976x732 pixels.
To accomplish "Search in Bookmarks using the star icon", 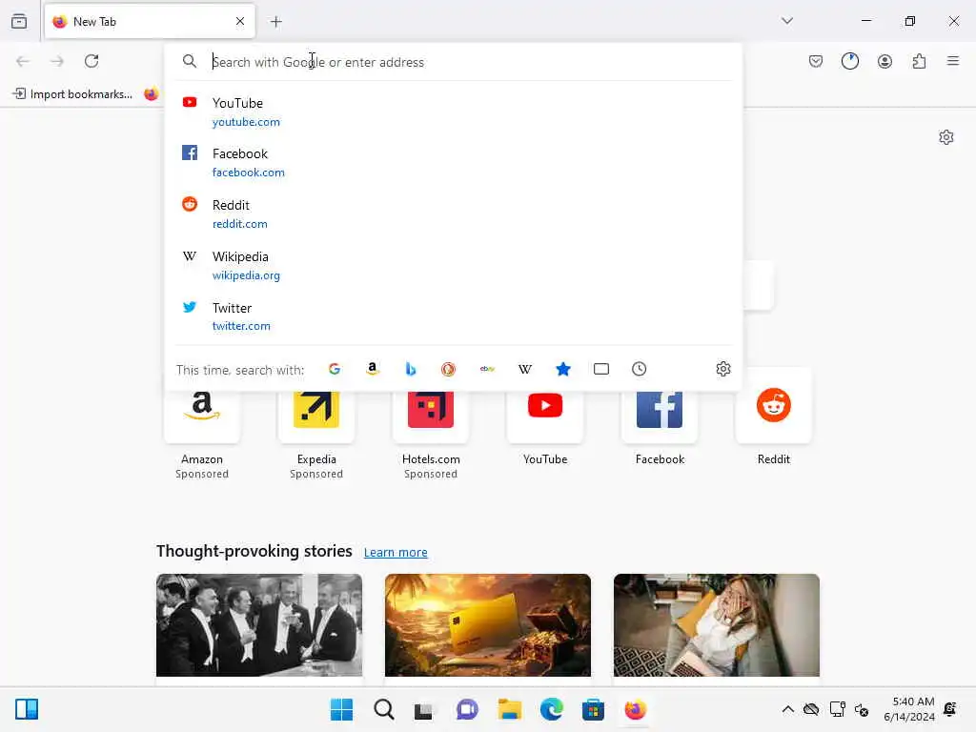I will pos(562,369).
